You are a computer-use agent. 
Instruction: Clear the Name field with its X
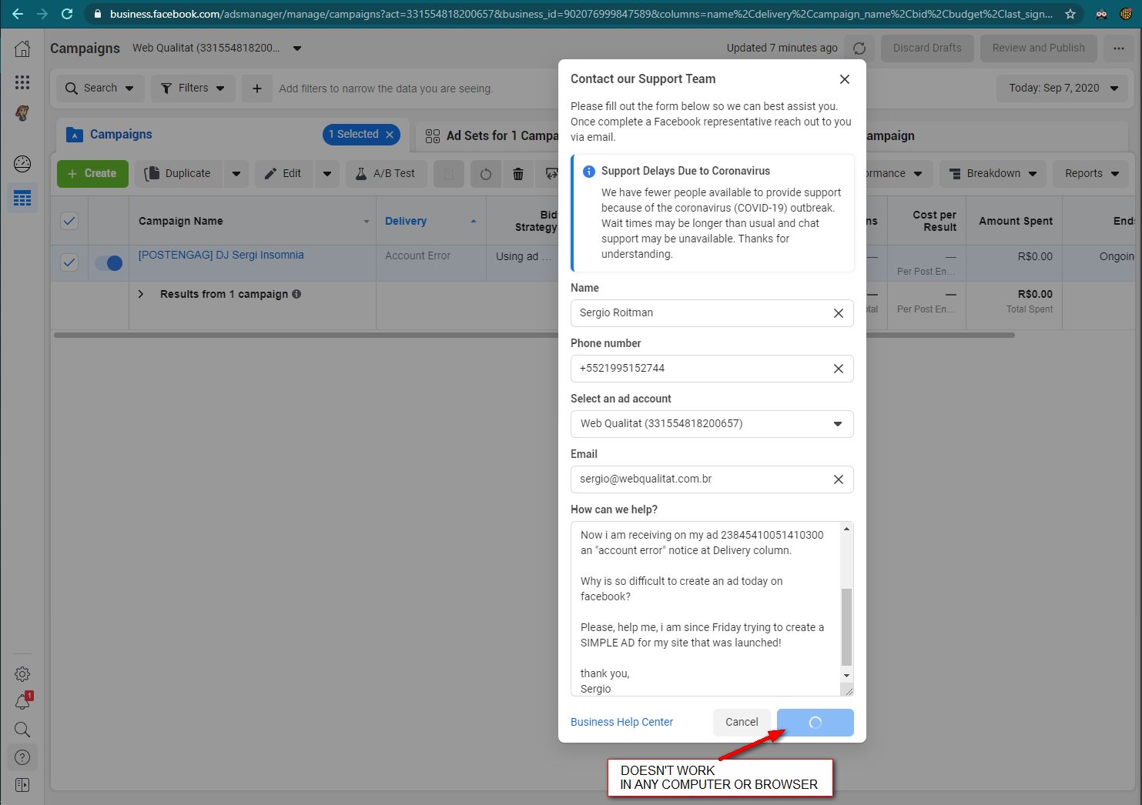click(839, 313)
